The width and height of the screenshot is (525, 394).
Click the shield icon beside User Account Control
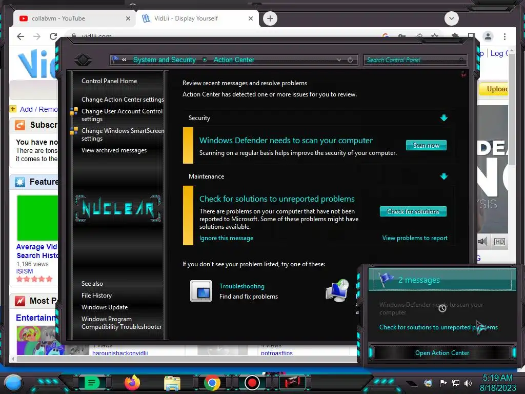(74, 111)
